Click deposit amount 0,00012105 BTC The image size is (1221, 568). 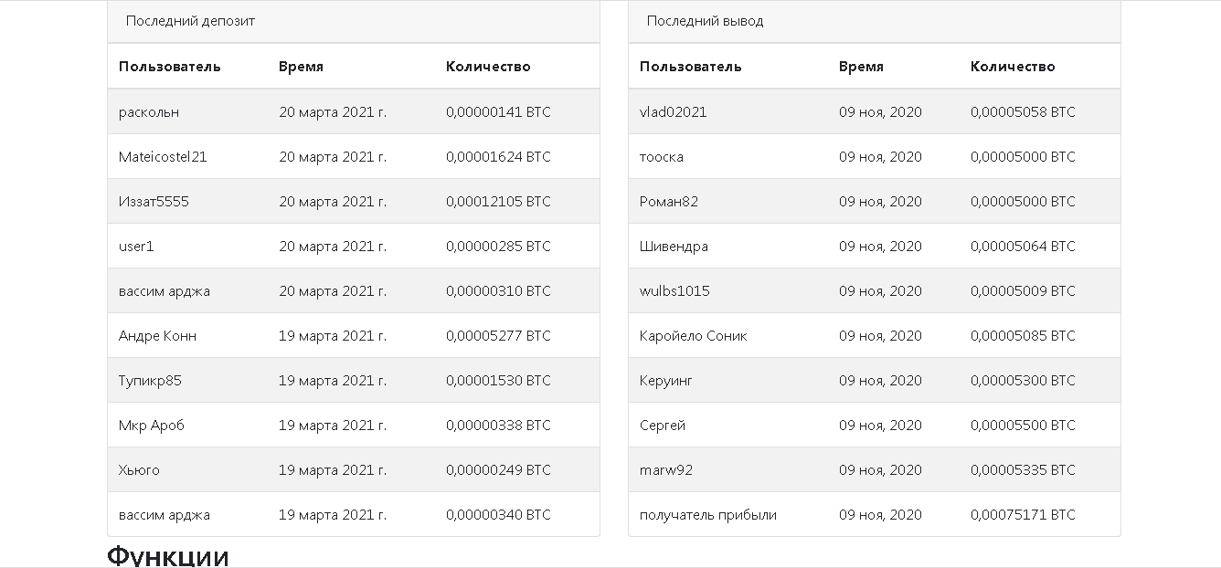[x=498, y=202]
